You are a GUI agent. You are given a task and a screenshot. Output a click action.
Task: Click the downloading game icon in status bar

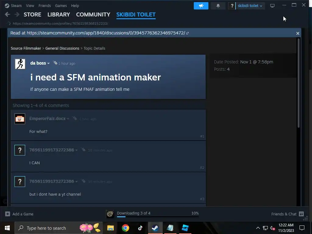click(x=110, y=214)
